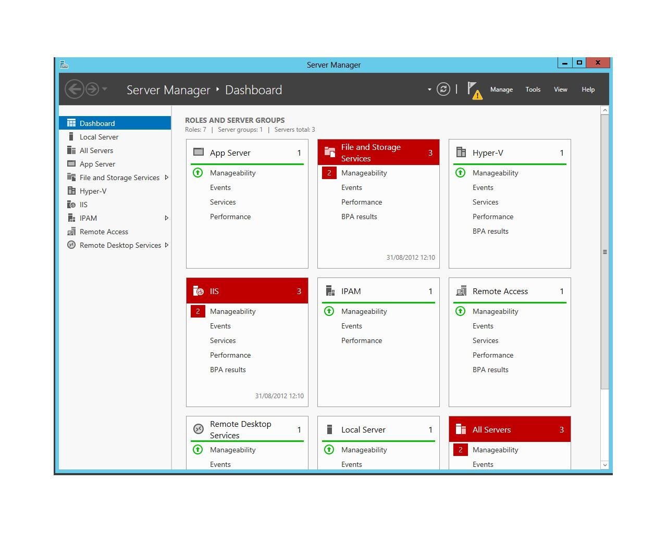Image resolution: width=667 pixels, height=533 pixels.
Task: Click the Remote Access tile icon
Action: (461, 291)
